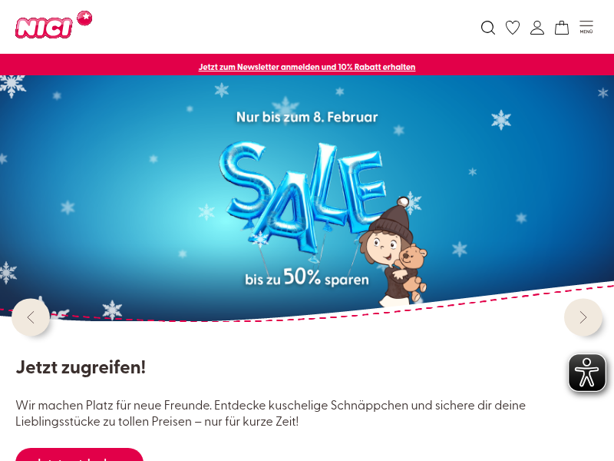Image resolution: width=614 pixels, height=461 pixels.
Task: Click the 'Wir machen Platz' description paragraph
Action: (x=271, y=413)
